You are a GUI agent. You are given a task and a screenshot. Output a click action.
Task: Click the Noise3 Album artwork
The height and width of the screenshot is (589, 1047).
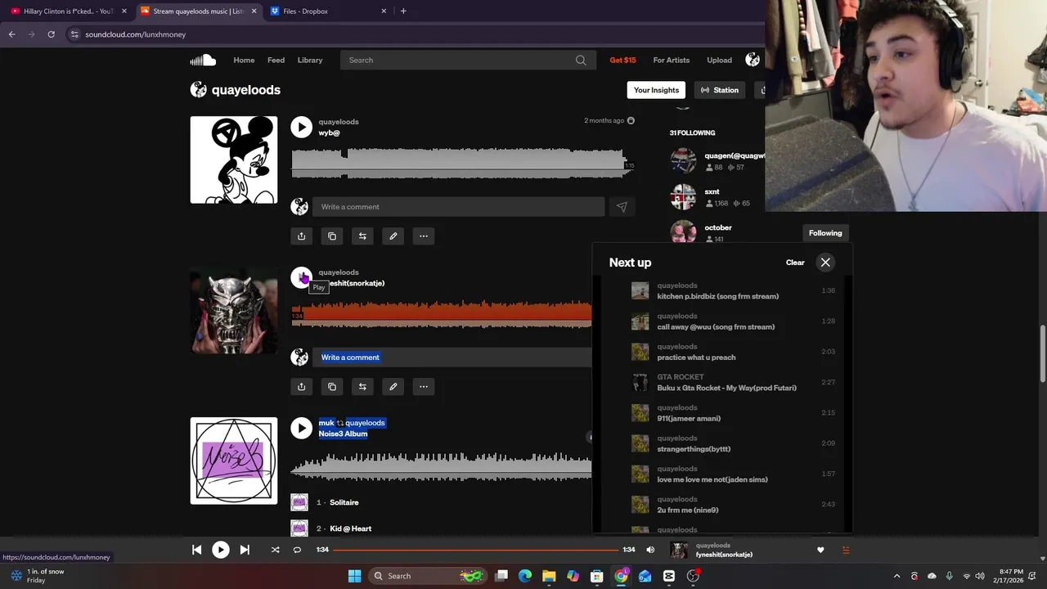tap(234, 461)
